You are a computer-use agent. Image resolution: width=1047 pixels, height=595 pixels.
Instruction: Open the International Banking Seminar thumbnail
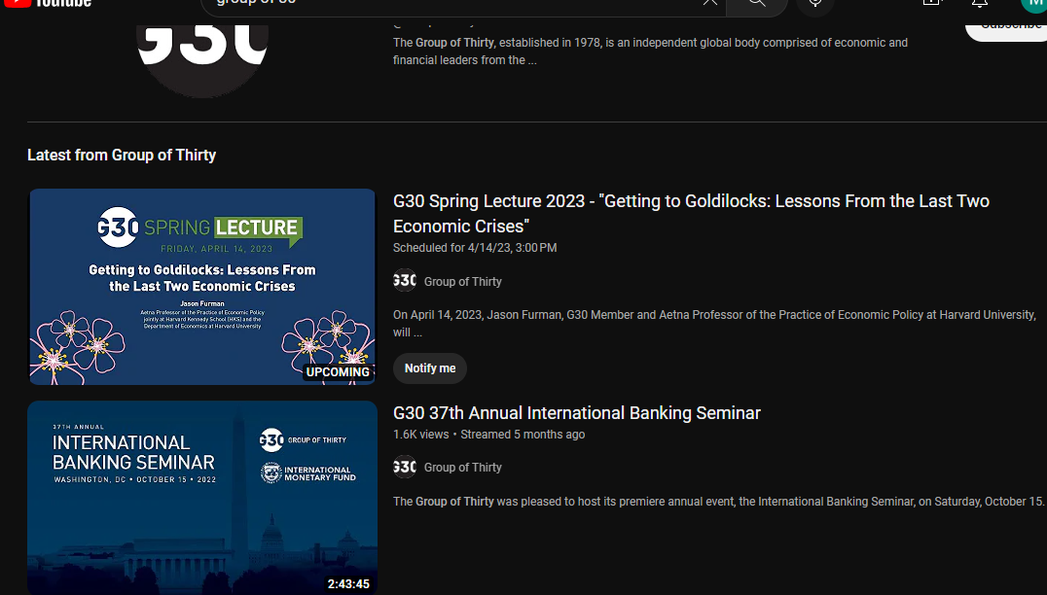click(x=202, y=498)
